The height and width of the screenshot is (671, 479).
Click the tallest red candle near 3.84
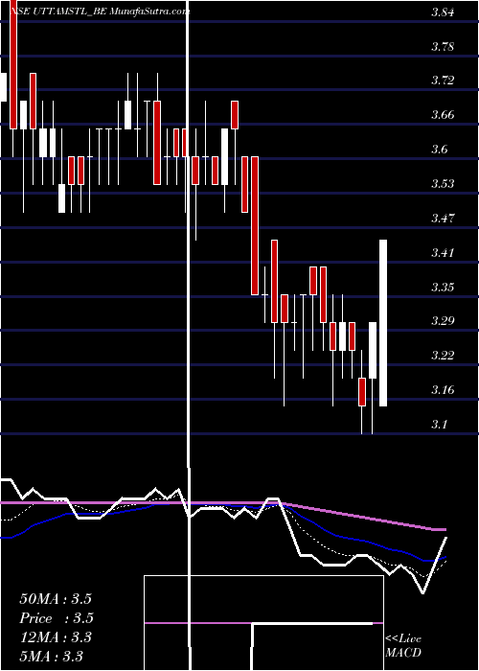click(13, 64)
